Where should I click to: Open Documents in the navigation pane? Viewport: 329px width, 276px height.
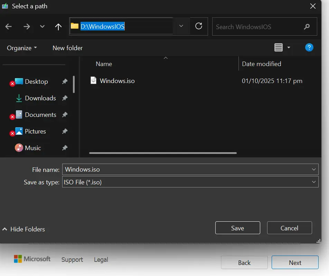tap(40, 115)
